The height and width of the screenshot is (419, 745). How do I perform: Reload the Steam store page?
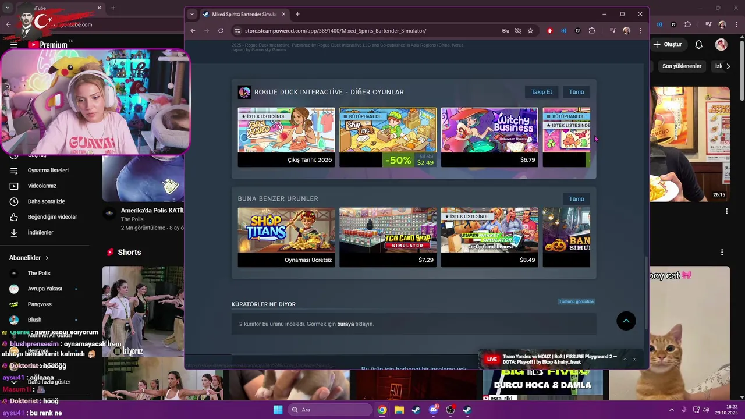tap(221, 30)
